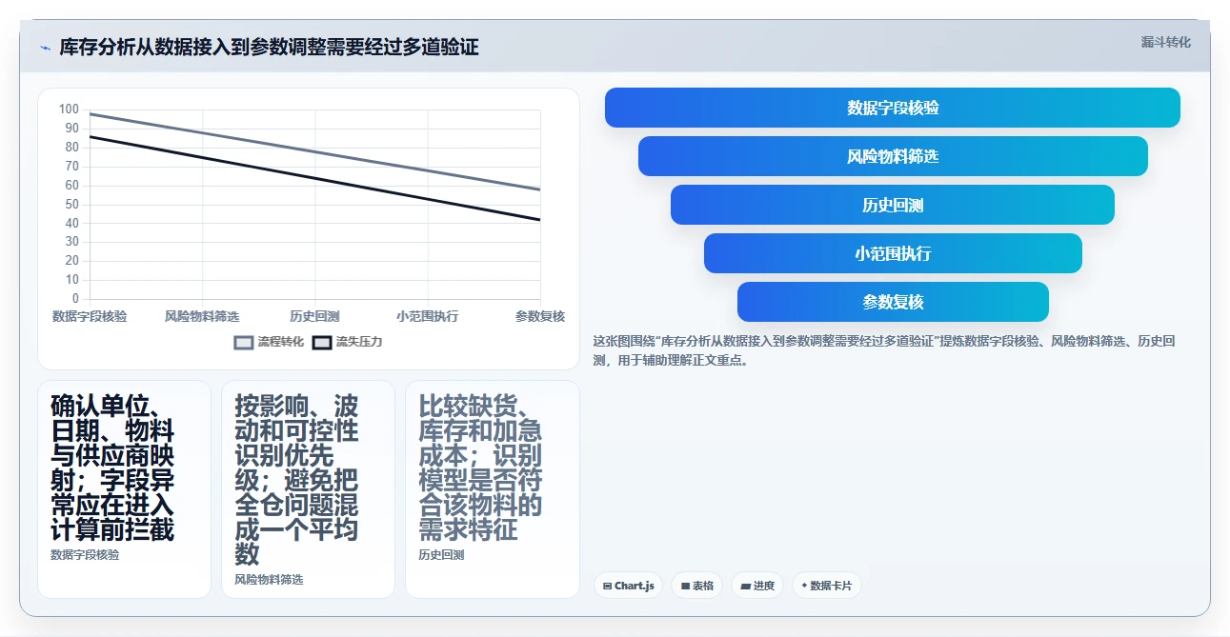This screenshot has height=637, width=1230.
Task: Select the 历史回测 funnel stage
Action: [x=893, y=205]
